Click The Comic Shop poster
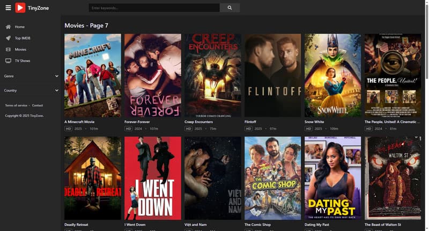429x231 pixels. coord(273,178)
